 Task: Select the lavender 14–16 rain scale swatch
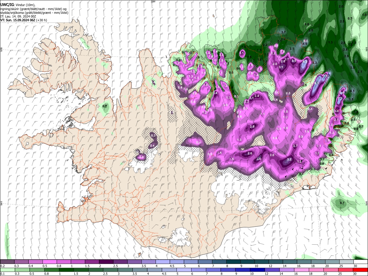(286, 270)
